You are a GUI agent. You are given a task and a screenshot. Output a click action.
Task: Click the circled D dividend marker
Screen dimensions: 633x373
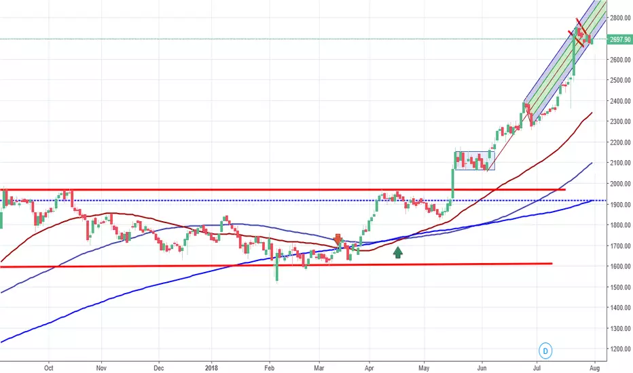[x=545, y=351]
